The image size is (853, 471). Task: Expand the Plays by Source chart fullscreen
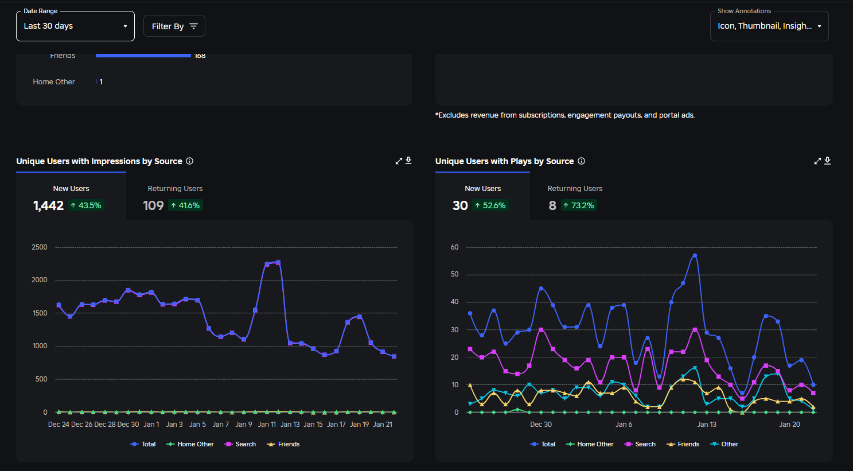click(x=817, y=161)
